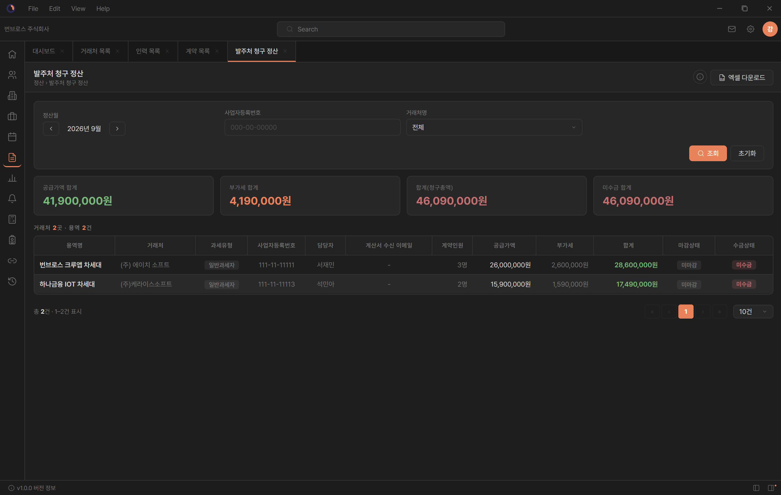
Task: Toggle the left panel layout icon in status bar
Action: [756, 488]
